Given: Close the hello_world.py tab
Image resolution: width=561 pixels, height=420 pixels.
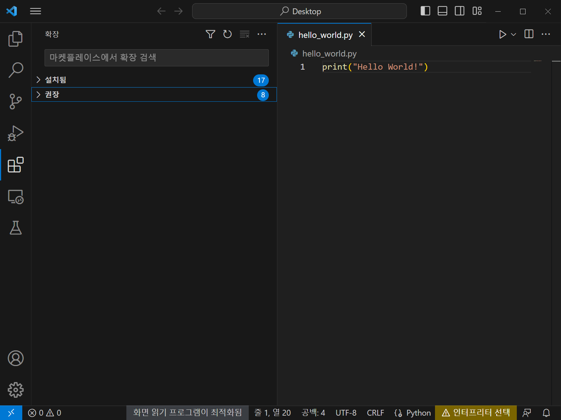Looking at the screenshot, I should [x=362, y=34].
